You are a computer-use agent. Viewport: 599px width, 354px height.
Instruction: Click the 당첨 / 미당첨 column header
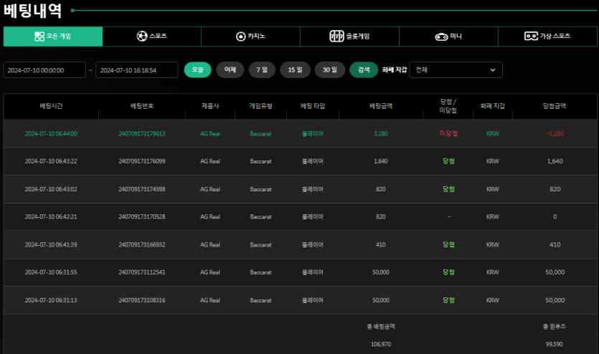448,106
